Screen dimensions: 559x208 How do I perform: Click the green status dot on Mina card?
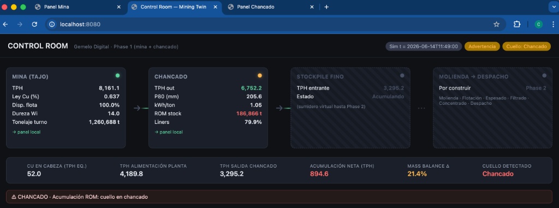coord(118,76)
